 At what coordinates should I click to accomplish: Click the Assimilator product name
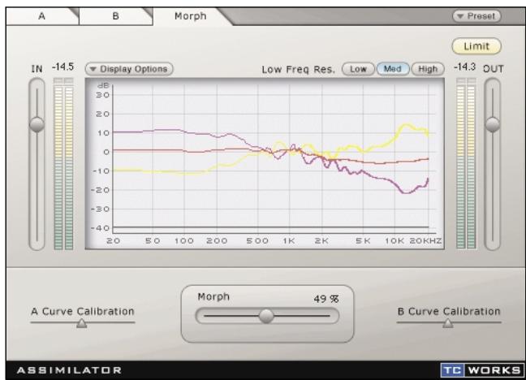point(70,370)
